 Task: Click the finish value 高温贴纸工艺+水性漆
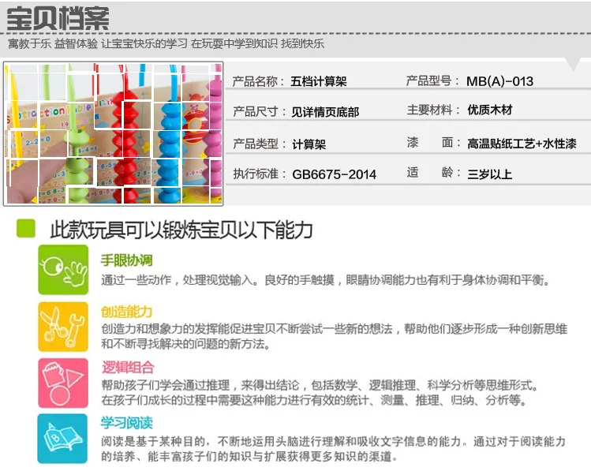(x=522, y=144)
